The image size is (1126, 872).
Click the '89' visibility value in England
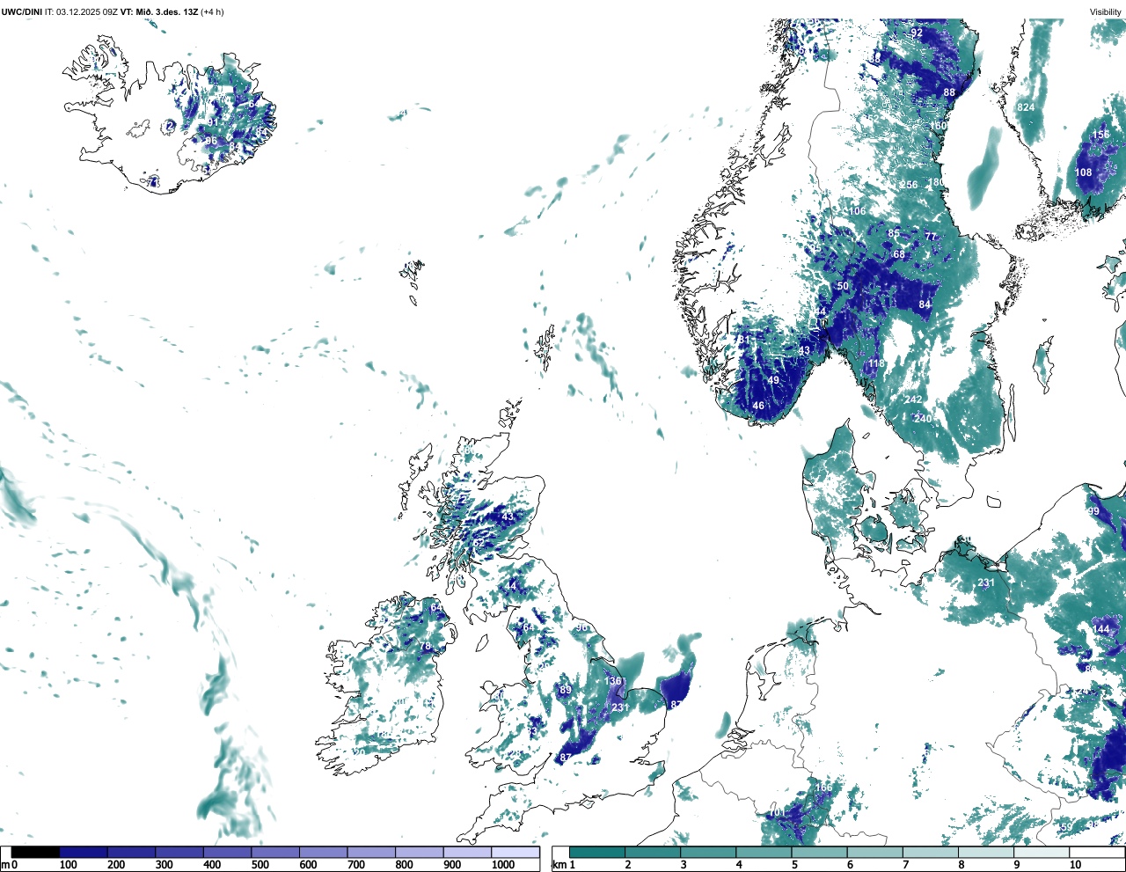pyautogui.click(x=566, y=690)
